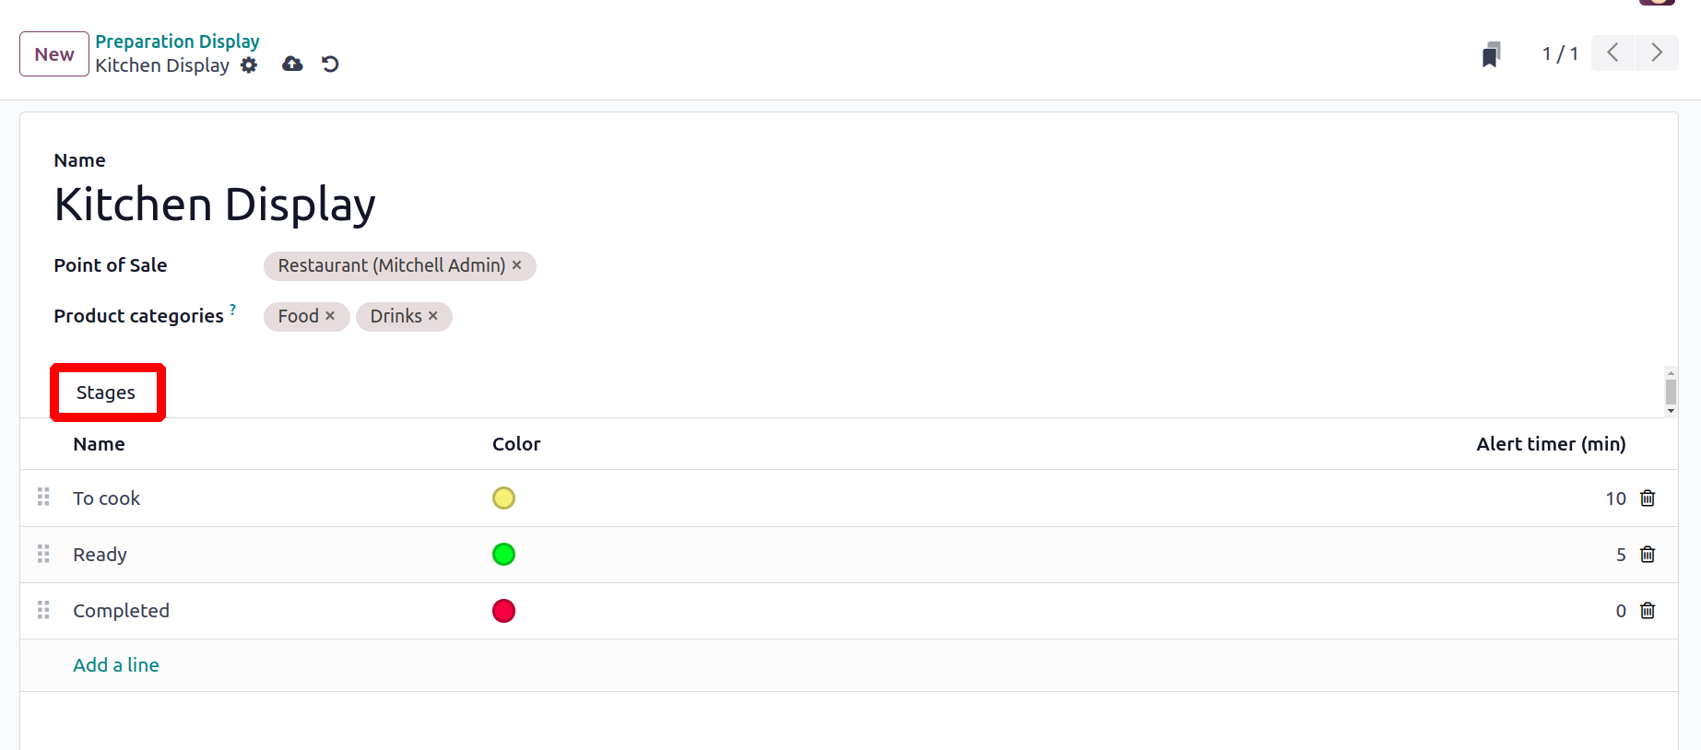Viewport: 1701px width, 750px height.
Task: Click the cloud save icon
Action: click(292, 64)
